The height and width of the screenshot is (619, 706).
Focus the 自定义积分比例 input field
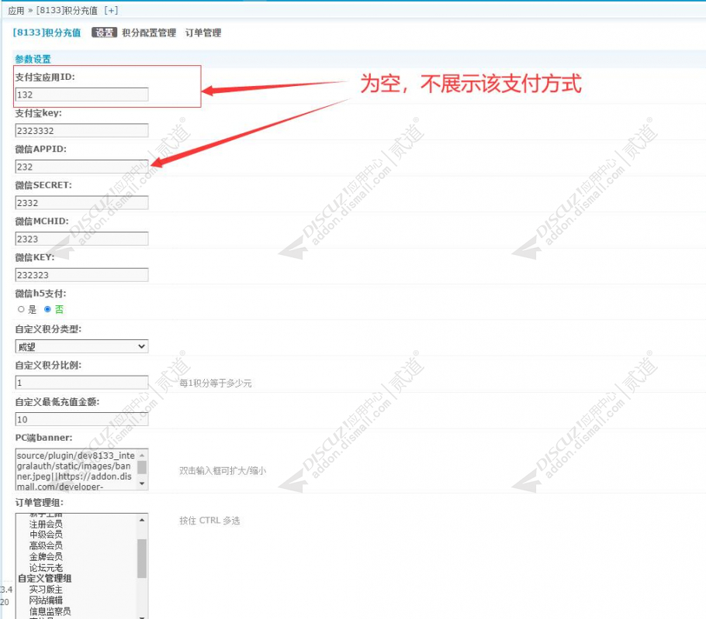click(x=81, y=383)
